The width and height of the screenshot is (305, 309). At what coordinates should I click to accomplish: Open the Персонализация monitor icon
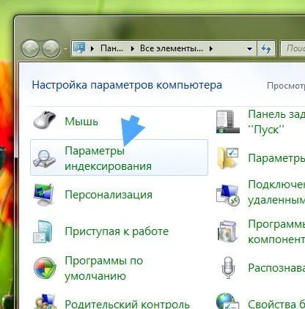tap(43, 195)
